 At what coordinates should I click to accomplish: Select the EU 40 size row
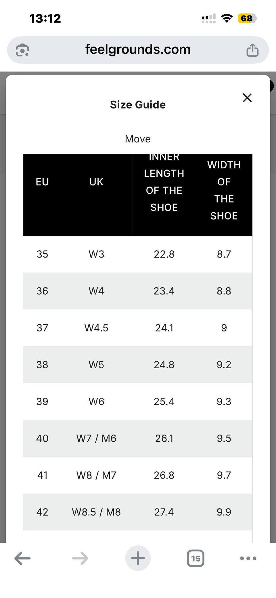pyautogui.click(x=137, y=438)
